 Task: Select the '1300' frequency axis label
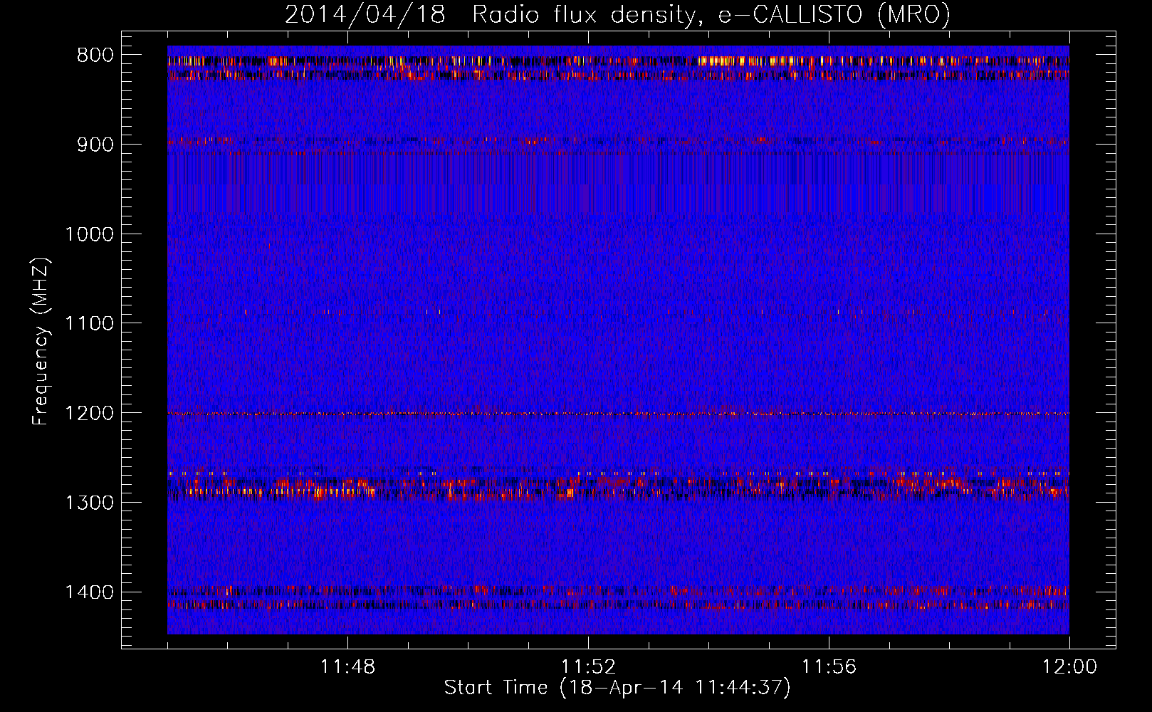coord(89,503)
